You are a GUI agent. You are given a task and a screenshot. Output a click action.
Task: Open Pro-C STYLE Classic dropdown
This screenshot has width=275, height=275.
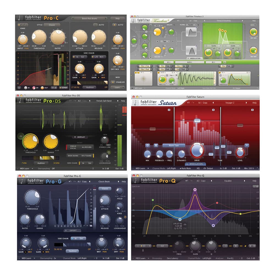(52, 25)
